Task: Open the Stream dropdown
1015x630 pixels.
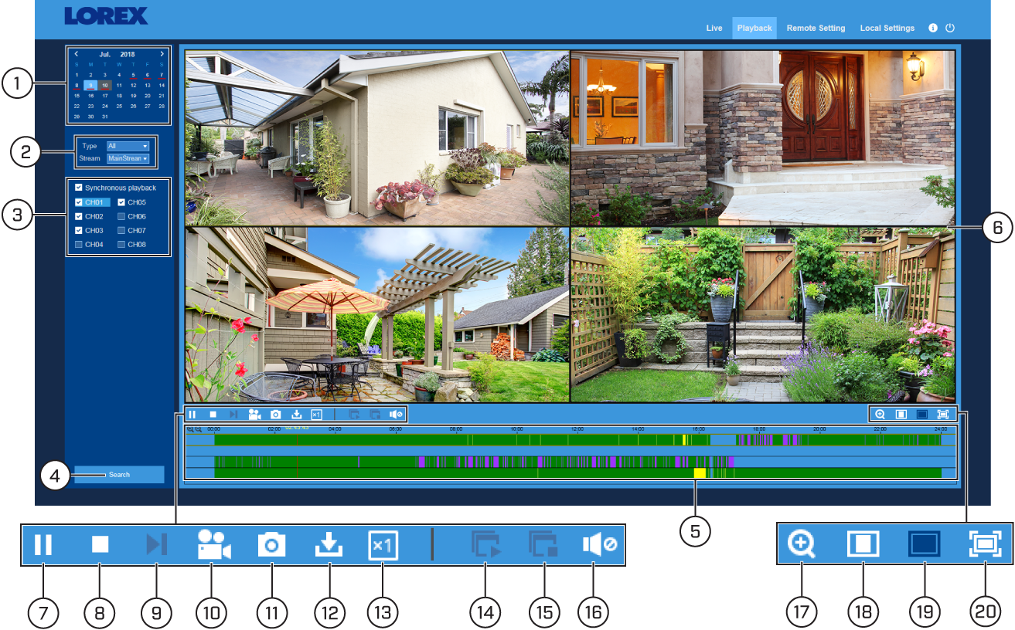Action: 128,158
